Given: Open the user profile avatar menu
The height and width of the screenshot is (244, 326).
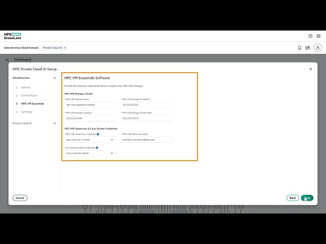Looking at the screenshot, I should pos(318,48).
